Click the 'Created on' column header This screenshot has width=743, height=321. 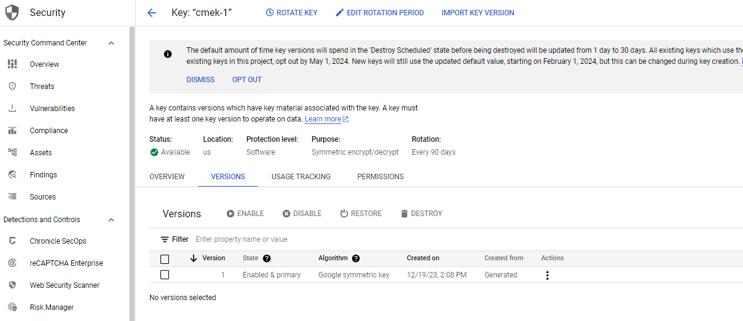coord(423,258)
